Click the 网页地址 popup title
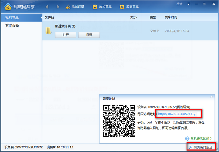The image size is (219, 152). 109,99
